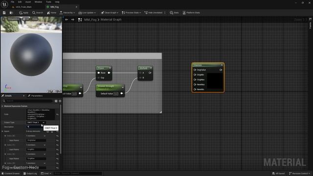The image size is (313, 176).
Task: Click the OrigValue Input Name field
Action: pos(36,140)
